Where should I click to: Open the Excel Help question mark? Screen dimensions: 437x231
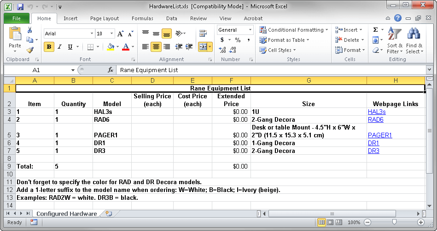click(x=398, y=18)
